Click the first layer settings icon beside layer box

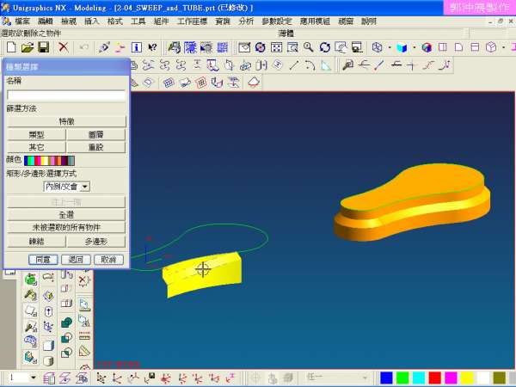point(49,378)
